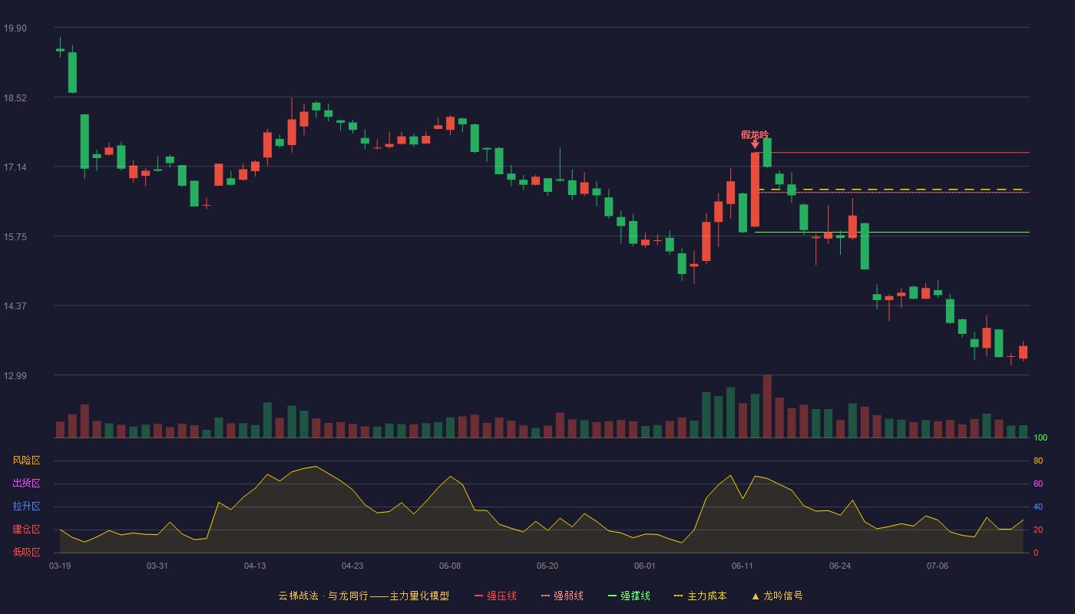This screenshot has height=614, width=1075.
Task: Click the 06-01 date label
Action: [645, 566]
